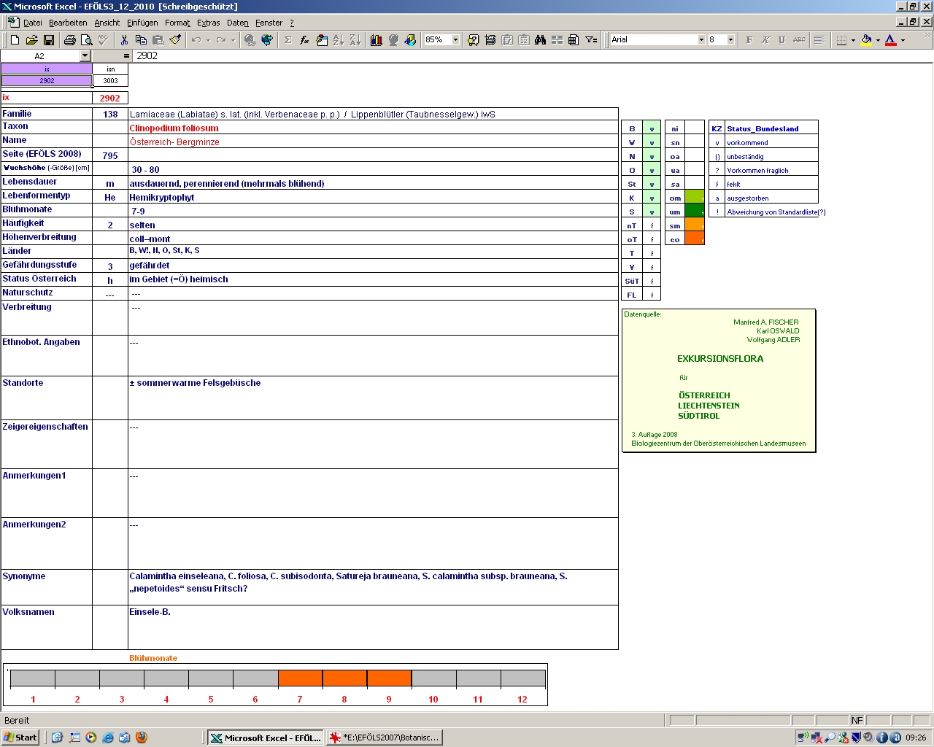The width and height of the screenshot is (934, 747).
Task: Open the Office Assistant help icon
Action: coord(474,40)
